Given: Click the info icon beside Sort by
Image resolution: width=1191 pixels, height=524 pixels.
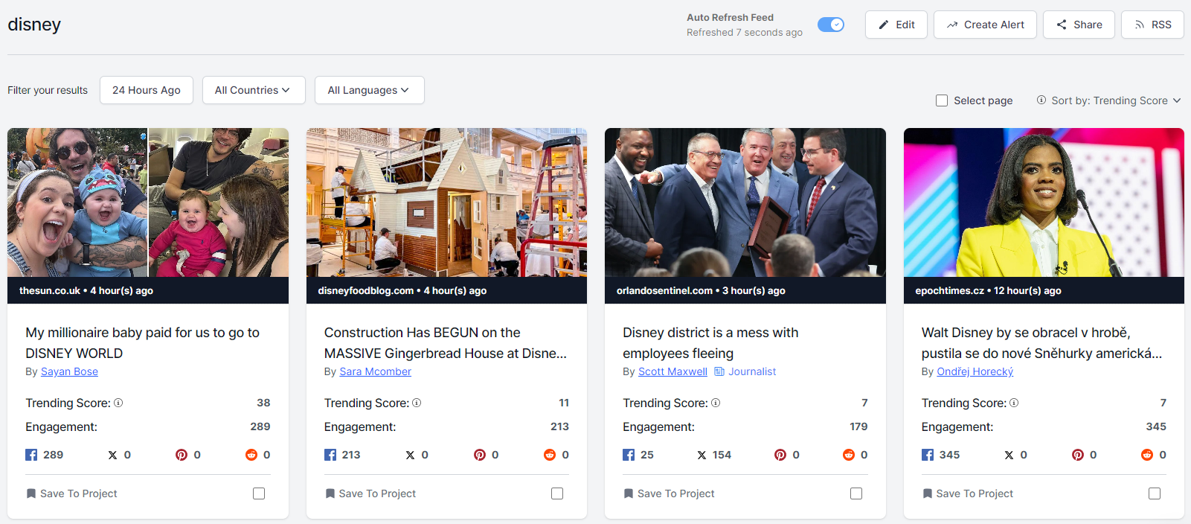Looking at the screenshot, I should point(1041,100).
